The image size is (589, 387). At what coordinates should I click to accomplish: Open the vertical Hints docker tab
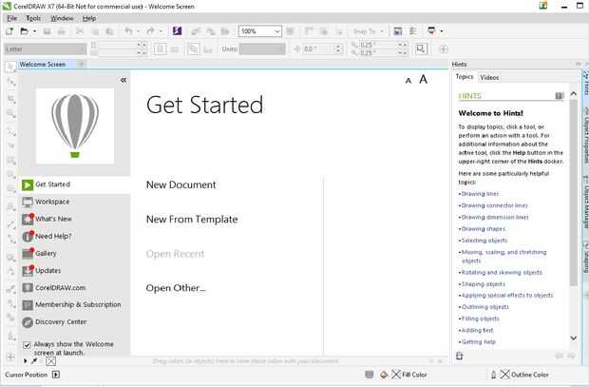pyautogui.click(x=585, y=83)
